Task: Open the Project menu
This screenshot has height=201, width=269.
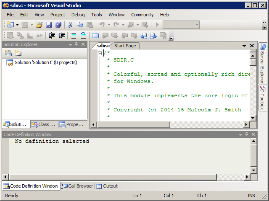Action: pos(58,15)
